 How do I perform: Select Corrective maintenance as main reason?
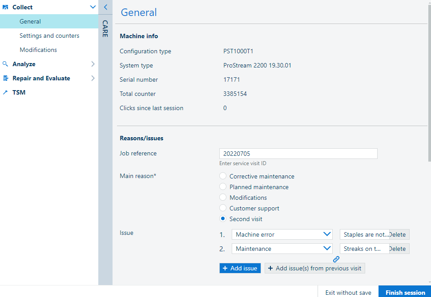click(x=223, y=176)
